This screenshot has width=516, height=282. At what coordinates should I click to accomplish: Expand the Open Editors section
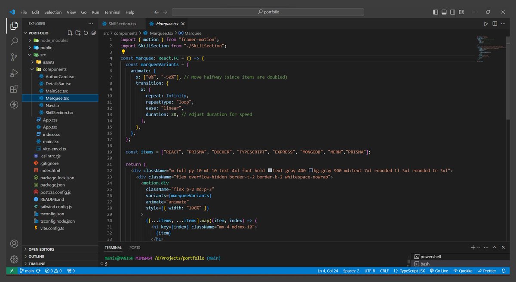40,249
